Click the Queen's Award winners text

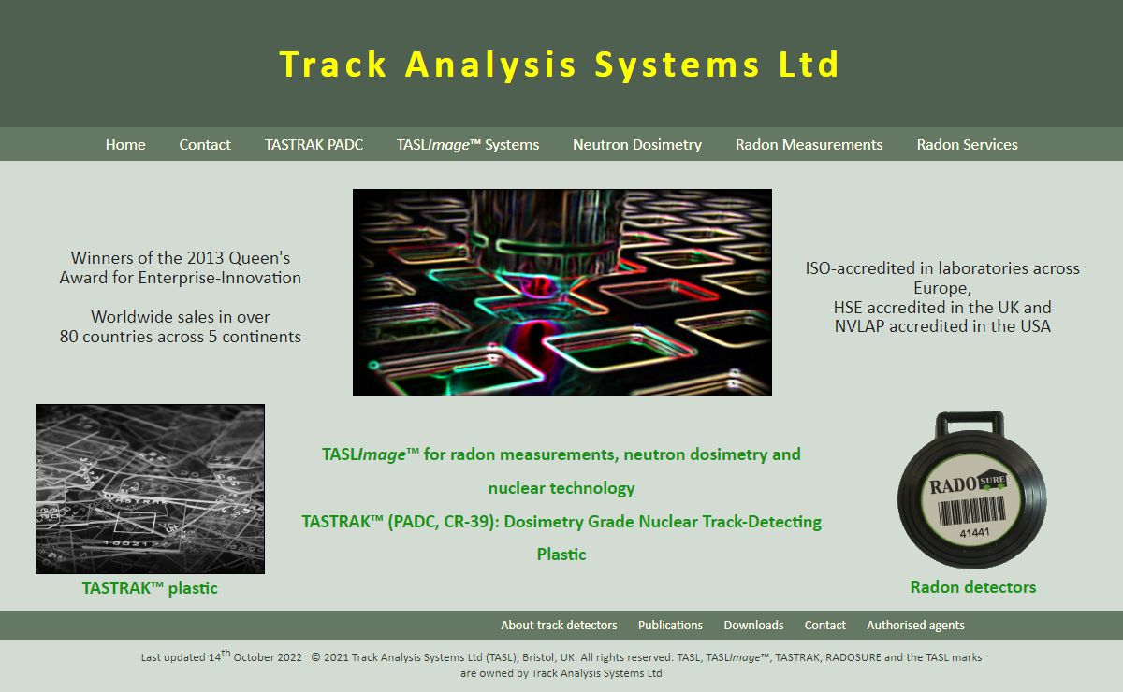point(181,267)
